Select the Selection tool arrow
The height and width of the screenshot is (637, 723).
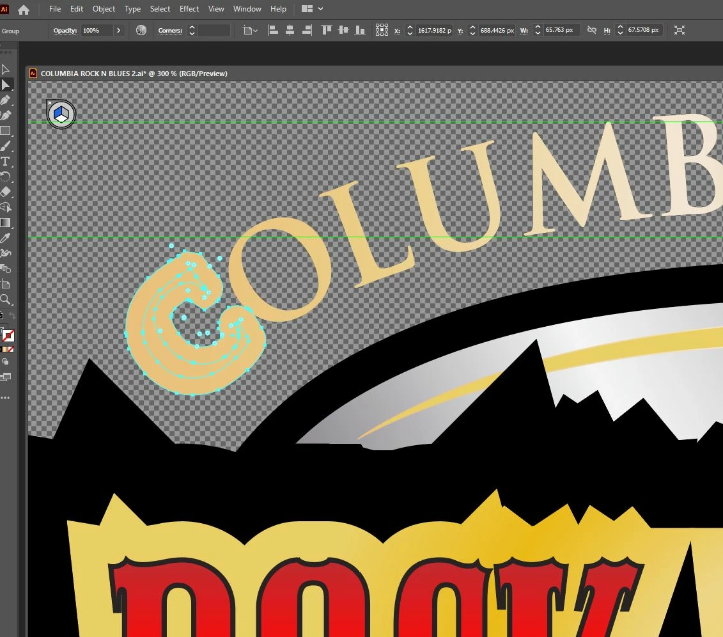[6, 70]
